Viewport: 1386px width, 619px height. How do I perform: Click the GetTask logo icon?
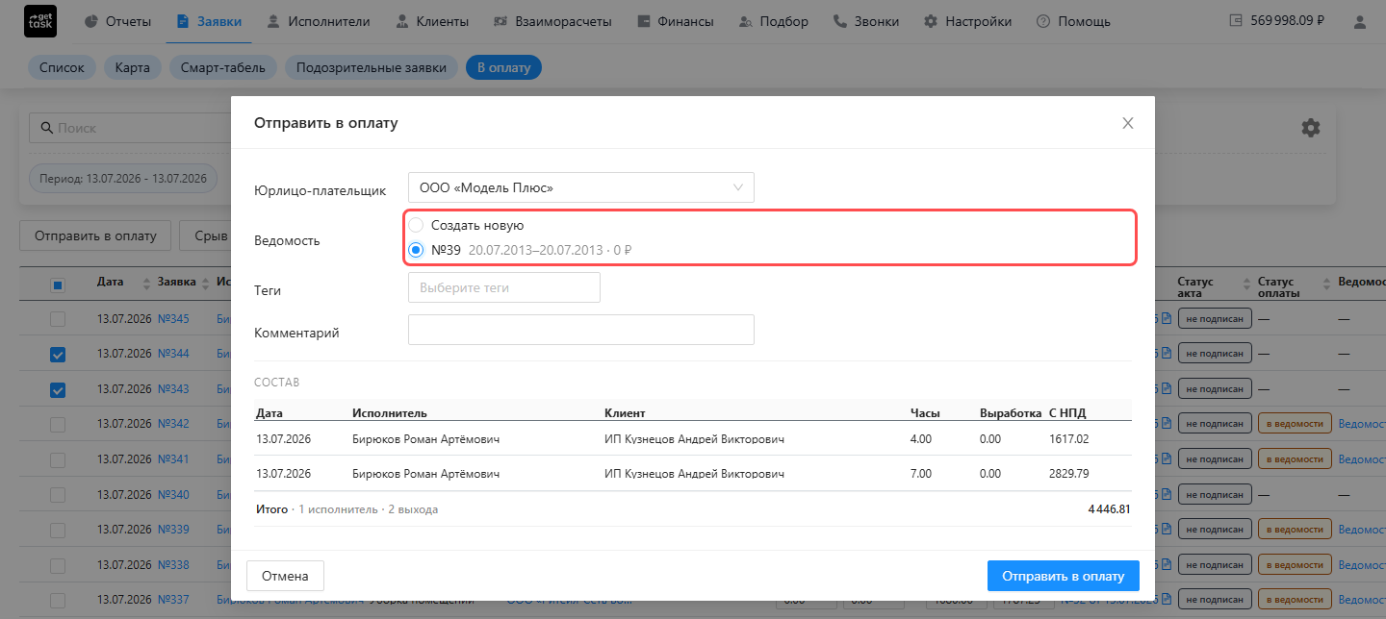click(40, 21)
